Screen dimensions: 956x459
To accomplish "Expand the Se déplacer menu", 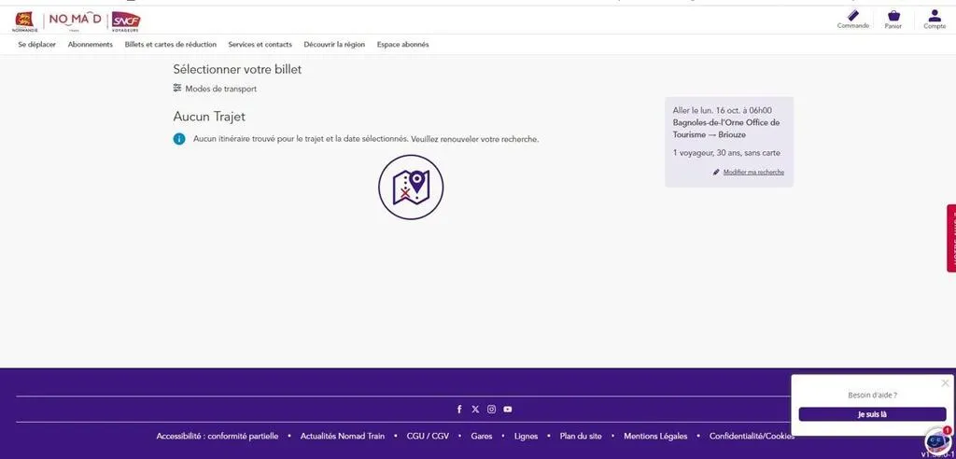I will (x=36, y=45).
